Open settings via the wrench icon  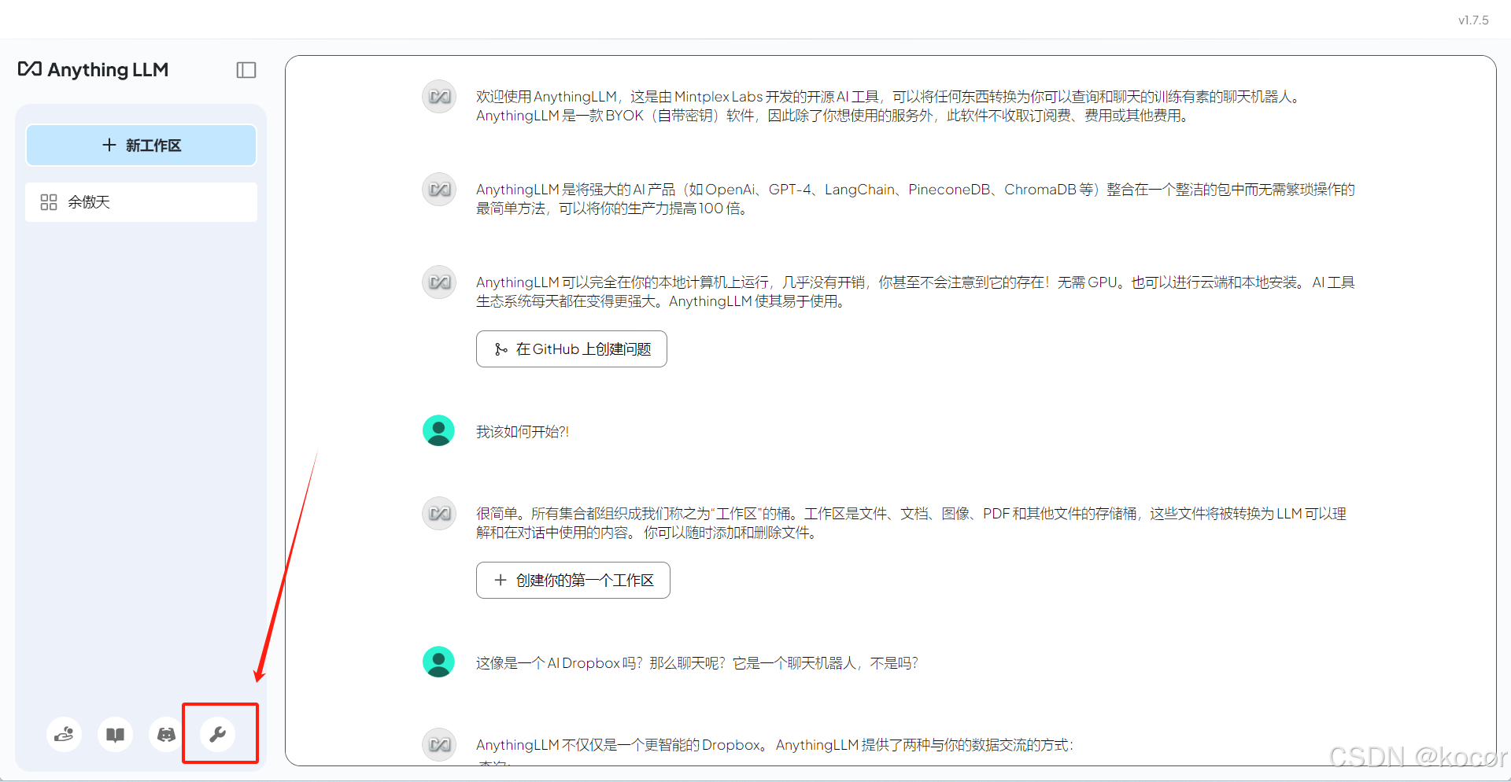[218, 735]
